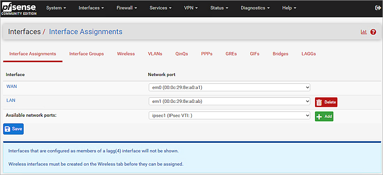Select the LAGGs tab
The image size is (383, 175).
pos(308,54)
